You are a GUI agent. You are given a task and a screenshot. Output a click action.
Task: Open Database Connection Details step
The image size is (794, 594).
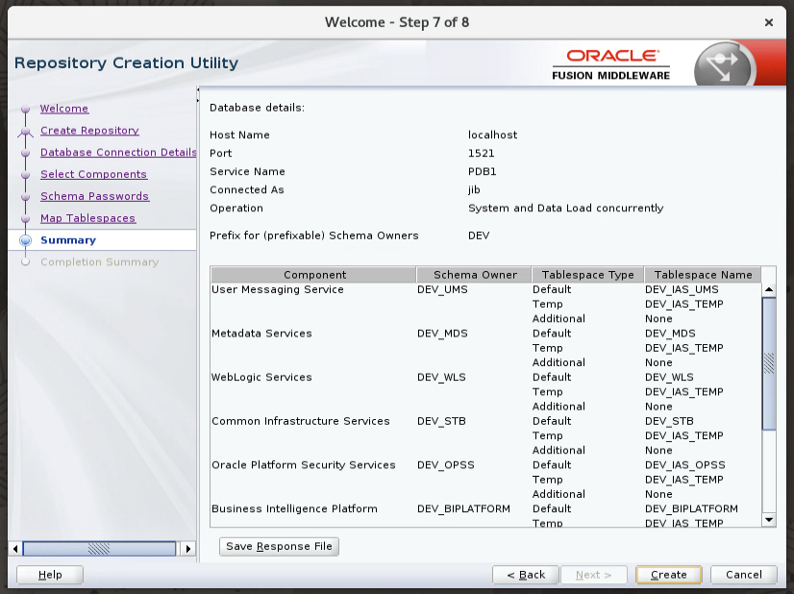pyautogui.click(x=118, y=152)
